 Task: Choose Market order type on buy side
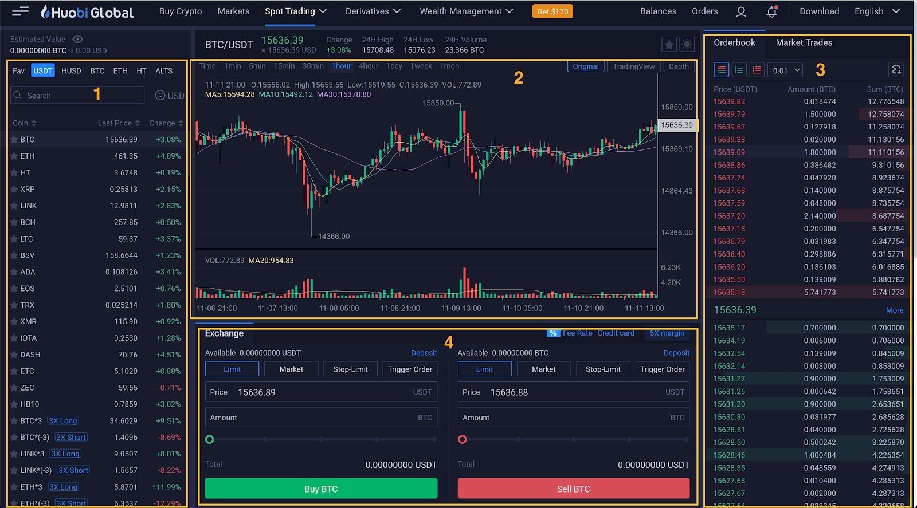tap(291, 369)
